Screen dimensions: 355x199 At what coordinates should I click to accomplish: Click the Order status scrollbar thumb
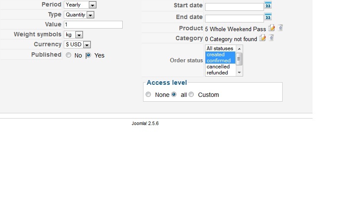point(239,59)
